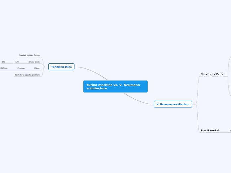Screen dimensions: 231x173
Task: Click the cut-off child node beside 'How it works?'
Action: click(x=230, y=131)
